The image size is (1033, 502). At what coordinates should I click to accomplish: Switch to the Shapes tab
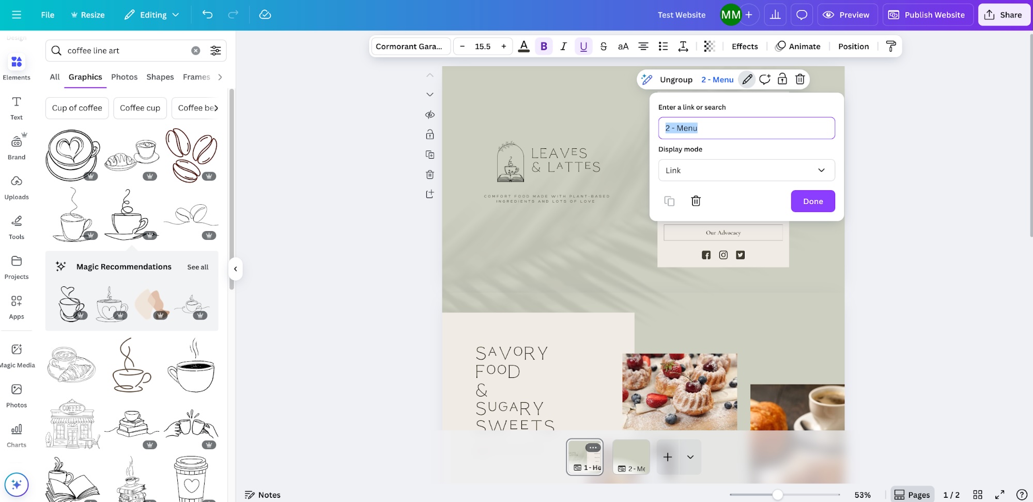point(160,77)
